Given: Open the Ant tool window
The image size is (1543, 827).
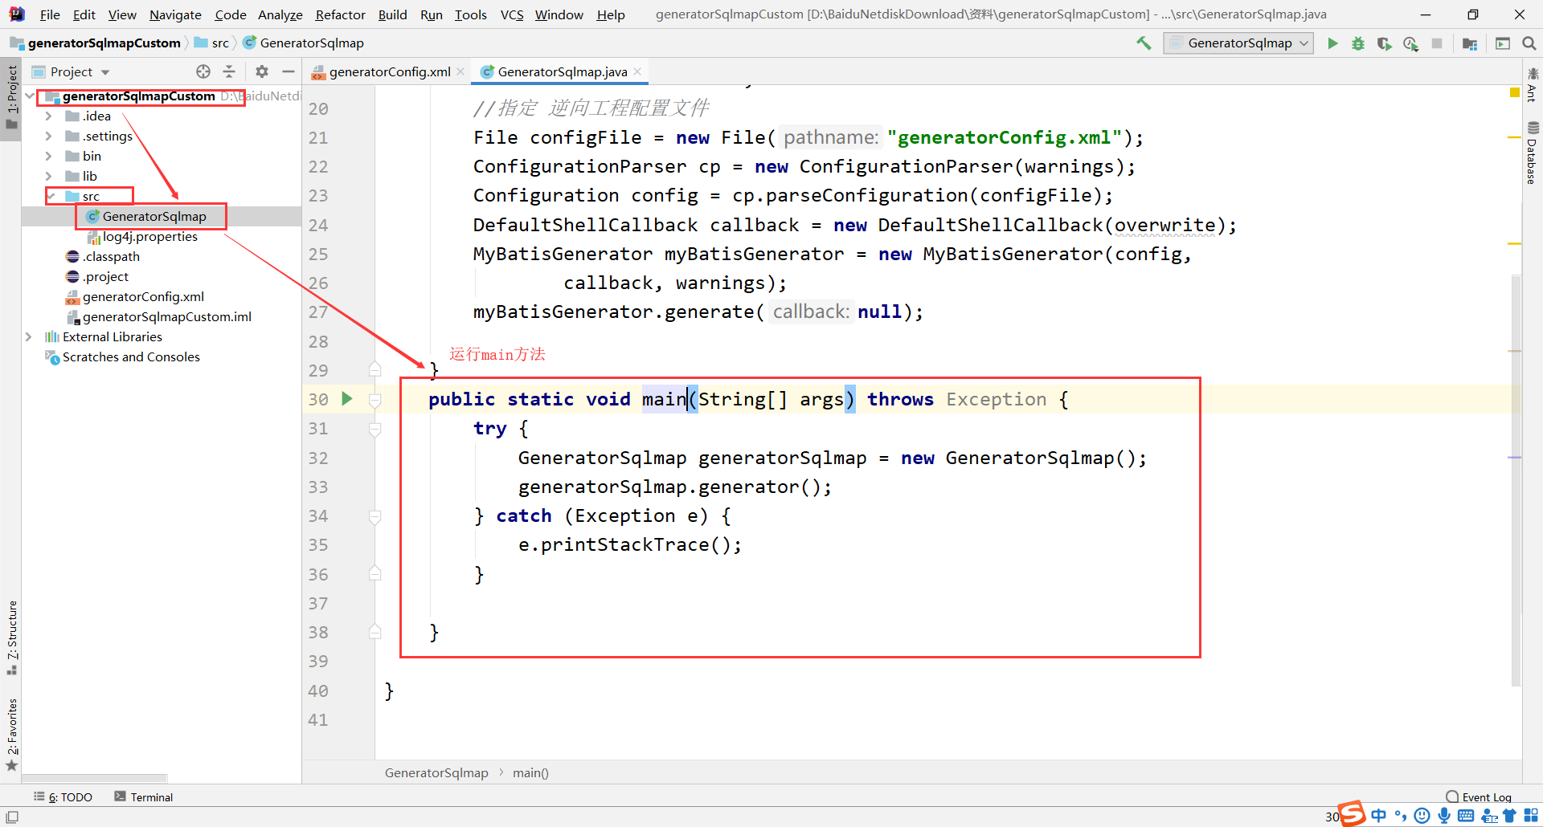Looking at the screenshot, I should click(x=1532, y=85).
